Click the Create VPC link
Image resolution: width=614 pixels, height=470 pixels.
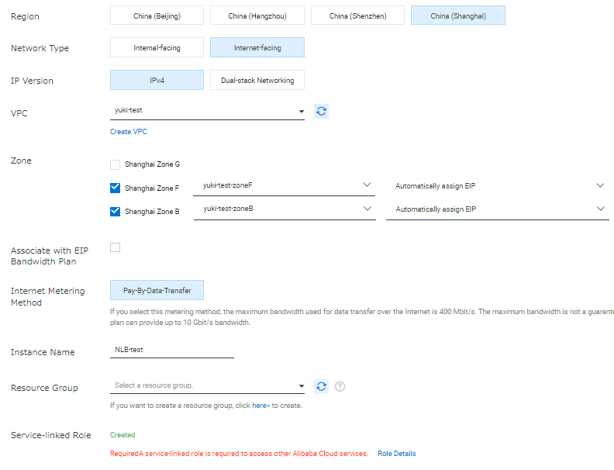(129, 132)
